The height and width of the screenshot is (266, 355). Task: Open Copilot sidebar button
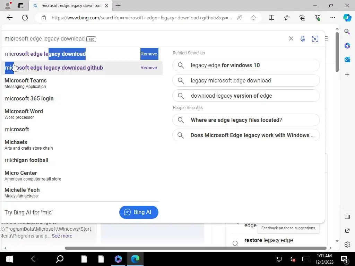click(x=347, y=18)
